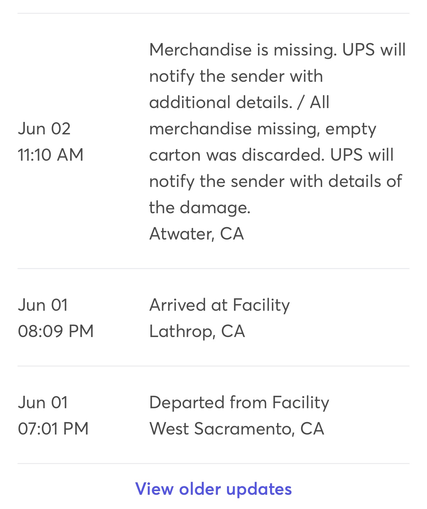Select the 08:09 PM timestamp

(x=56, y=331)
